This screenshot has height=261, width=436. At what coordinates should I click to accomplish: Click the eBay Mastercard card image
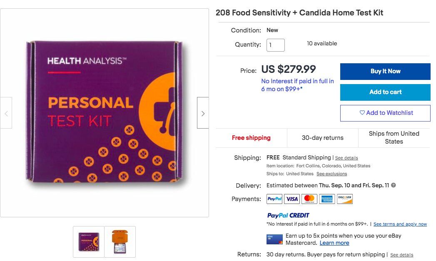274,239
